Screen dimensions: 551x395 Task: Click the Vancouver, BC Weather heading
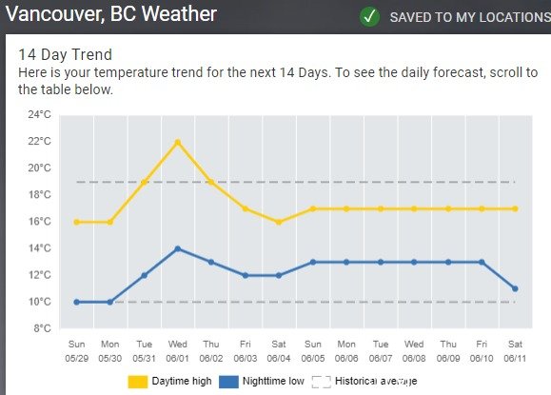click(111, 14)
